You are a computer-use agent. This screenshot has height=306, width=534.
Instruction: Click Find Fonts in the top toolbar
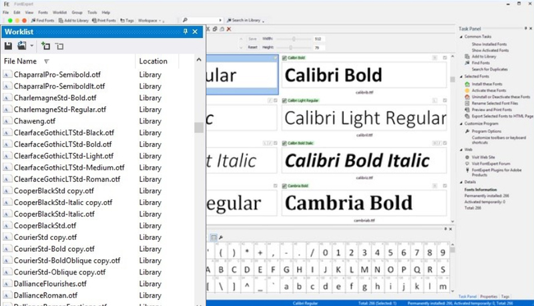click(43, 21)
